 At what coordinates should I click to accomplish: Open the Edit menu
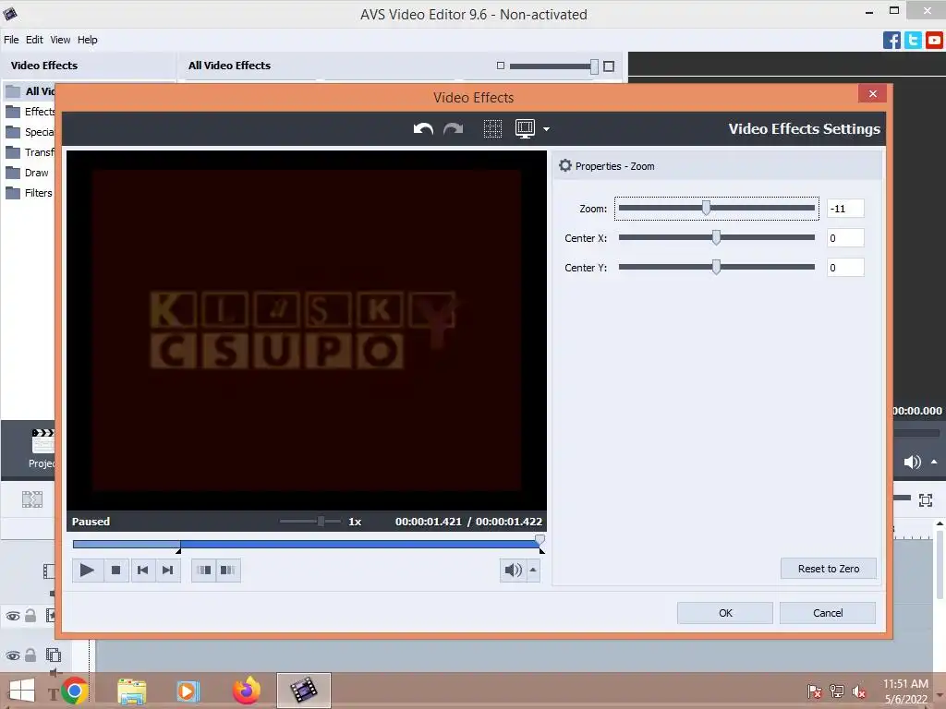tap(34, 40)
